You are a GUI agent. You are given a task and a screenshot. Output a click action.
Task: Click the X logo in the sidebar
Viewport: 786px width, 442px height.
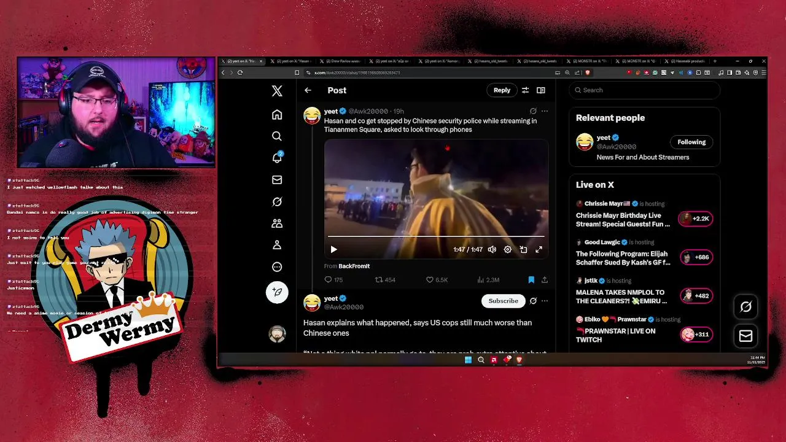point(277,91)
